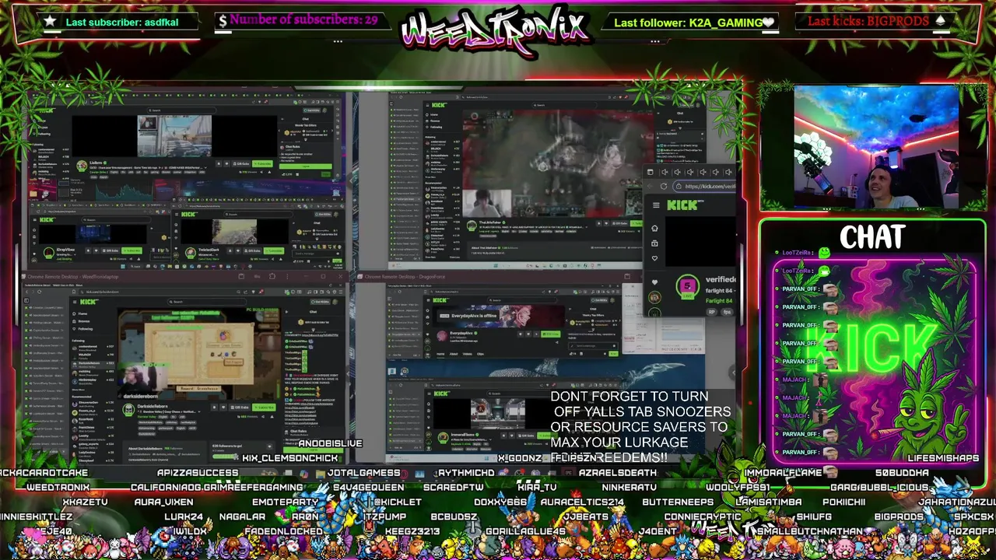Click heart Following icon in front Kick sidebar

(x=654, y=258)
